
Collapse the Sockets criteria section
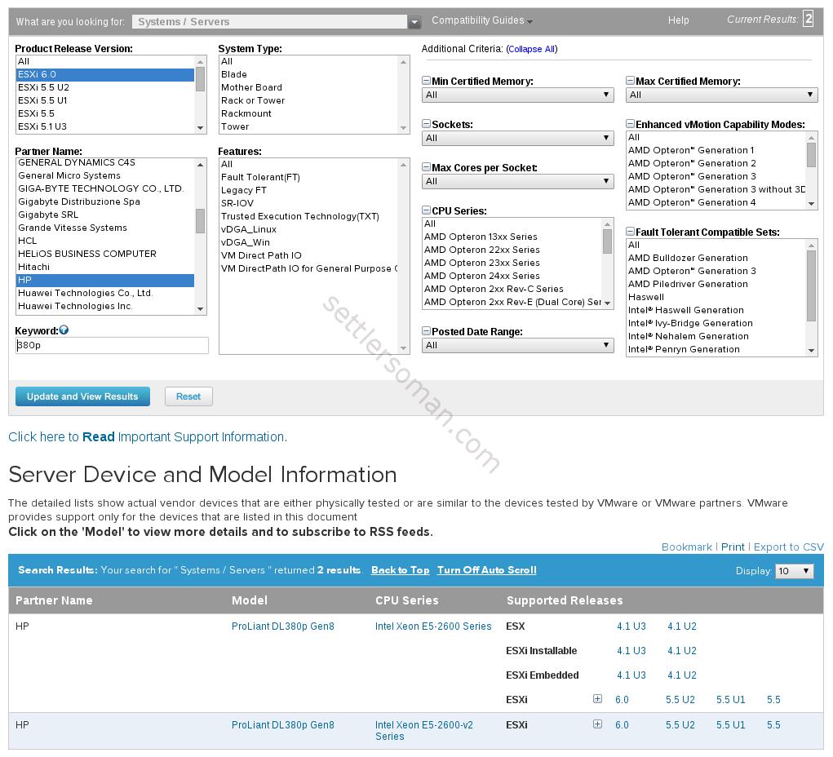(x=426, y=124)
